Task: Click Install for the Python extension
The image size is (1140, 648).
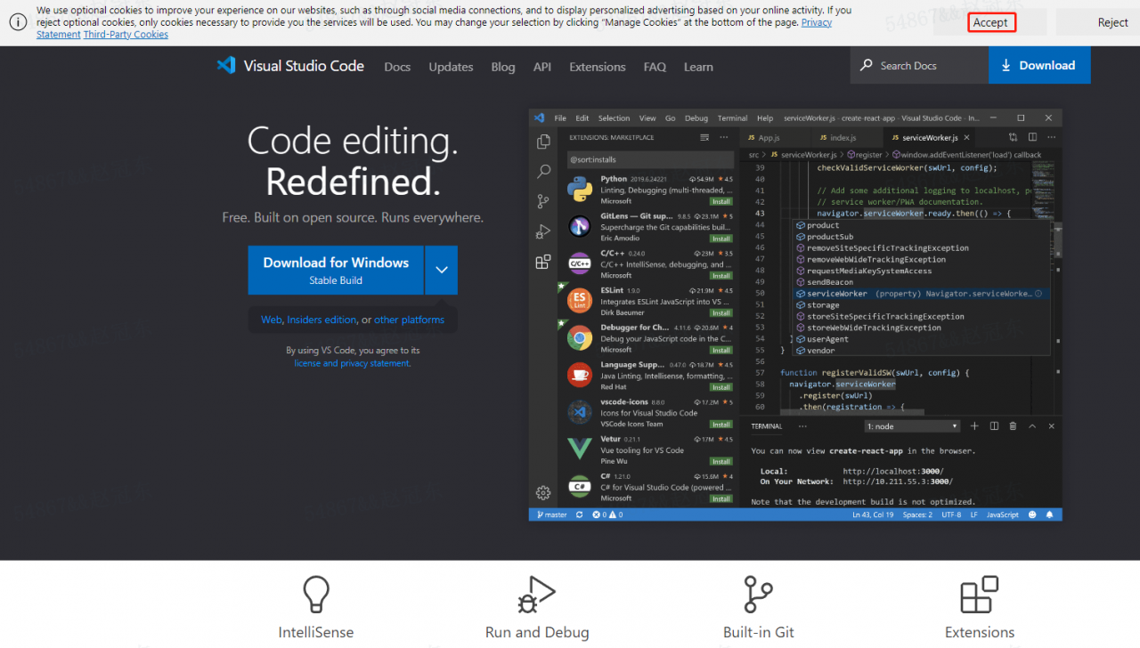Action: click(721, 201)
